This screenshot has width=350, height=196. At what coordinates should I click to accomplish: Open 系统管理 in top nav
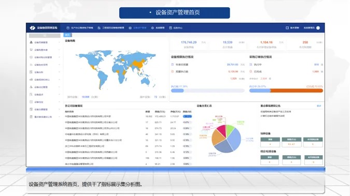tap(158, 28)
